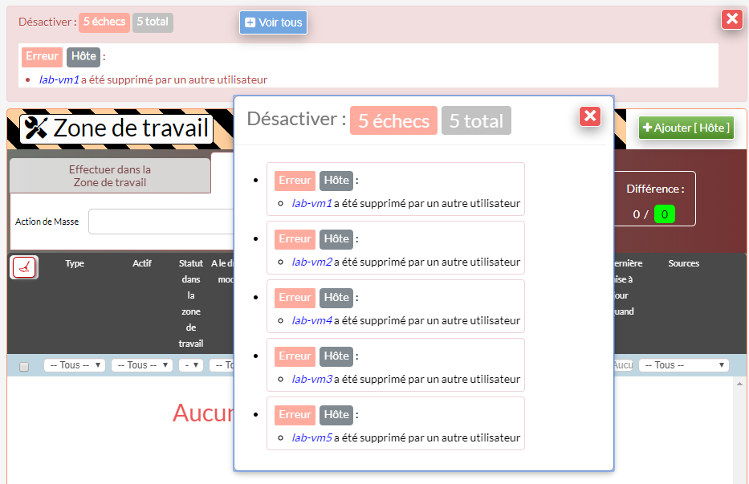Click the Zone de travail title
Screen dimensions: 749x484
[x=131, y=128]
